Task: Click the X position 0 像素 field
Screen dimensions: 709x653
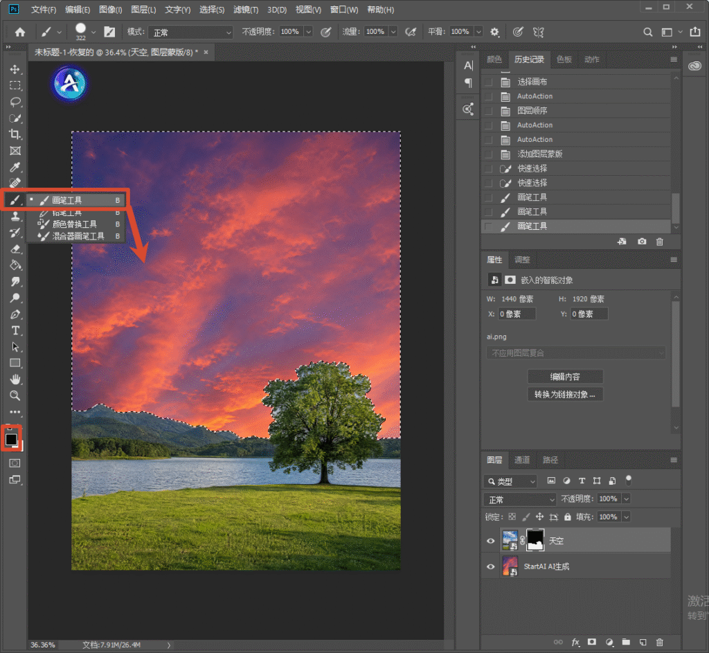Action: (x=517, y=314)
